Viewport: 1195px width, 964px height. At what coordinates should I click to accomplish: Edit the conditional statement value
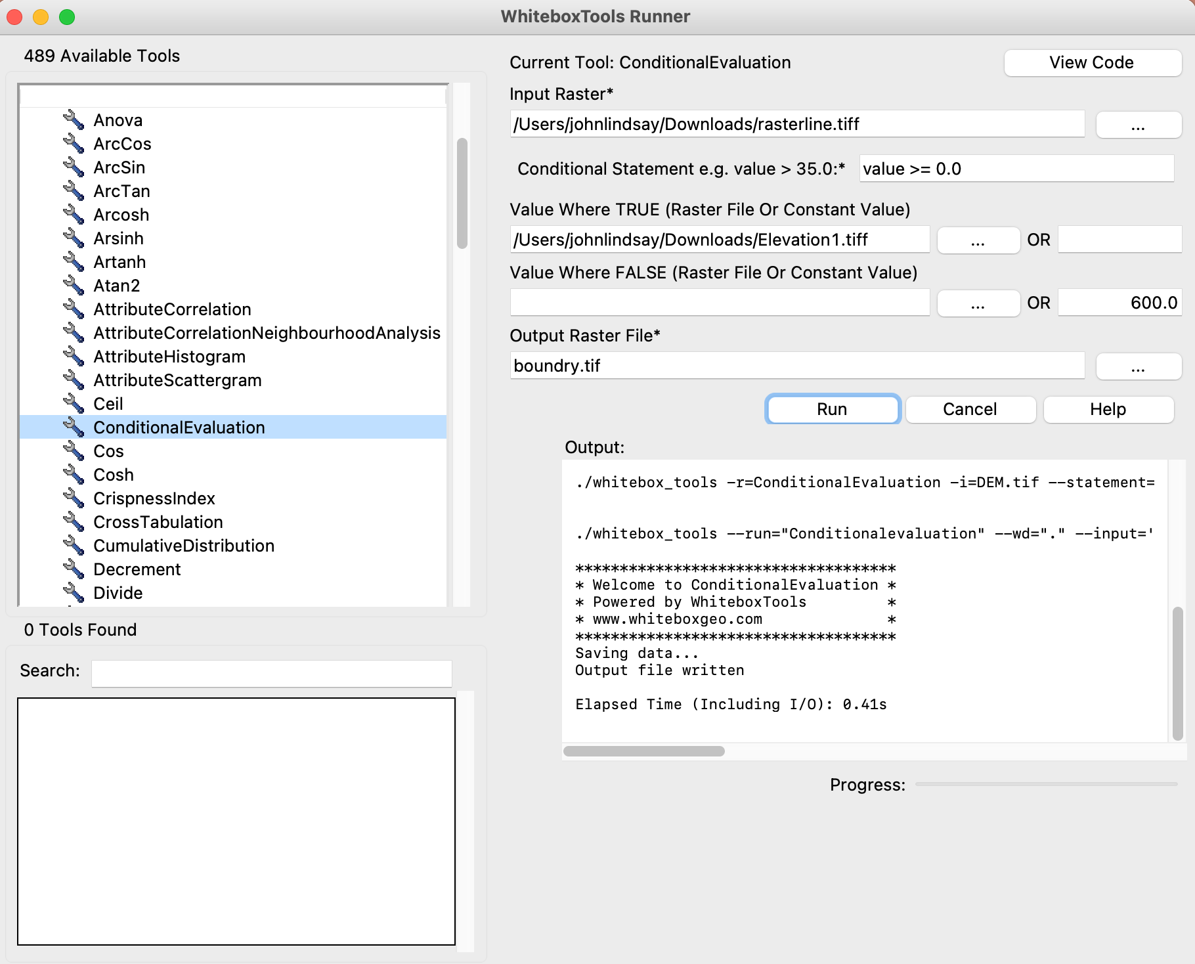(x=1016, y=169)
